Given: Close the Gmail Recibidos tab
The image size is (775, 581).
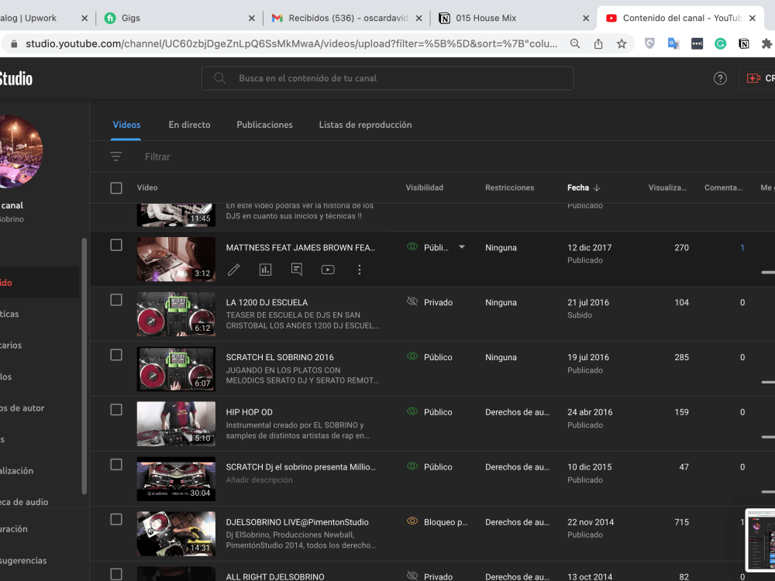Looking at the screenshot, I should [418, 19].
